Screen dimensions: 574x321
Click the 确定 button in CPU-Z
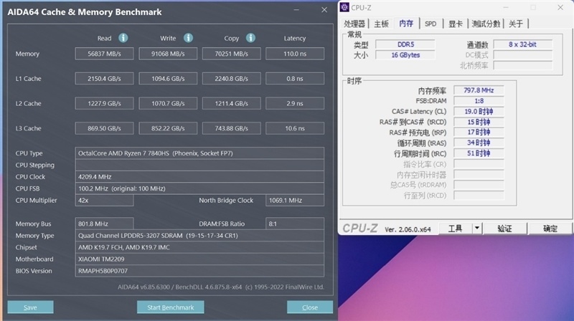550,229
